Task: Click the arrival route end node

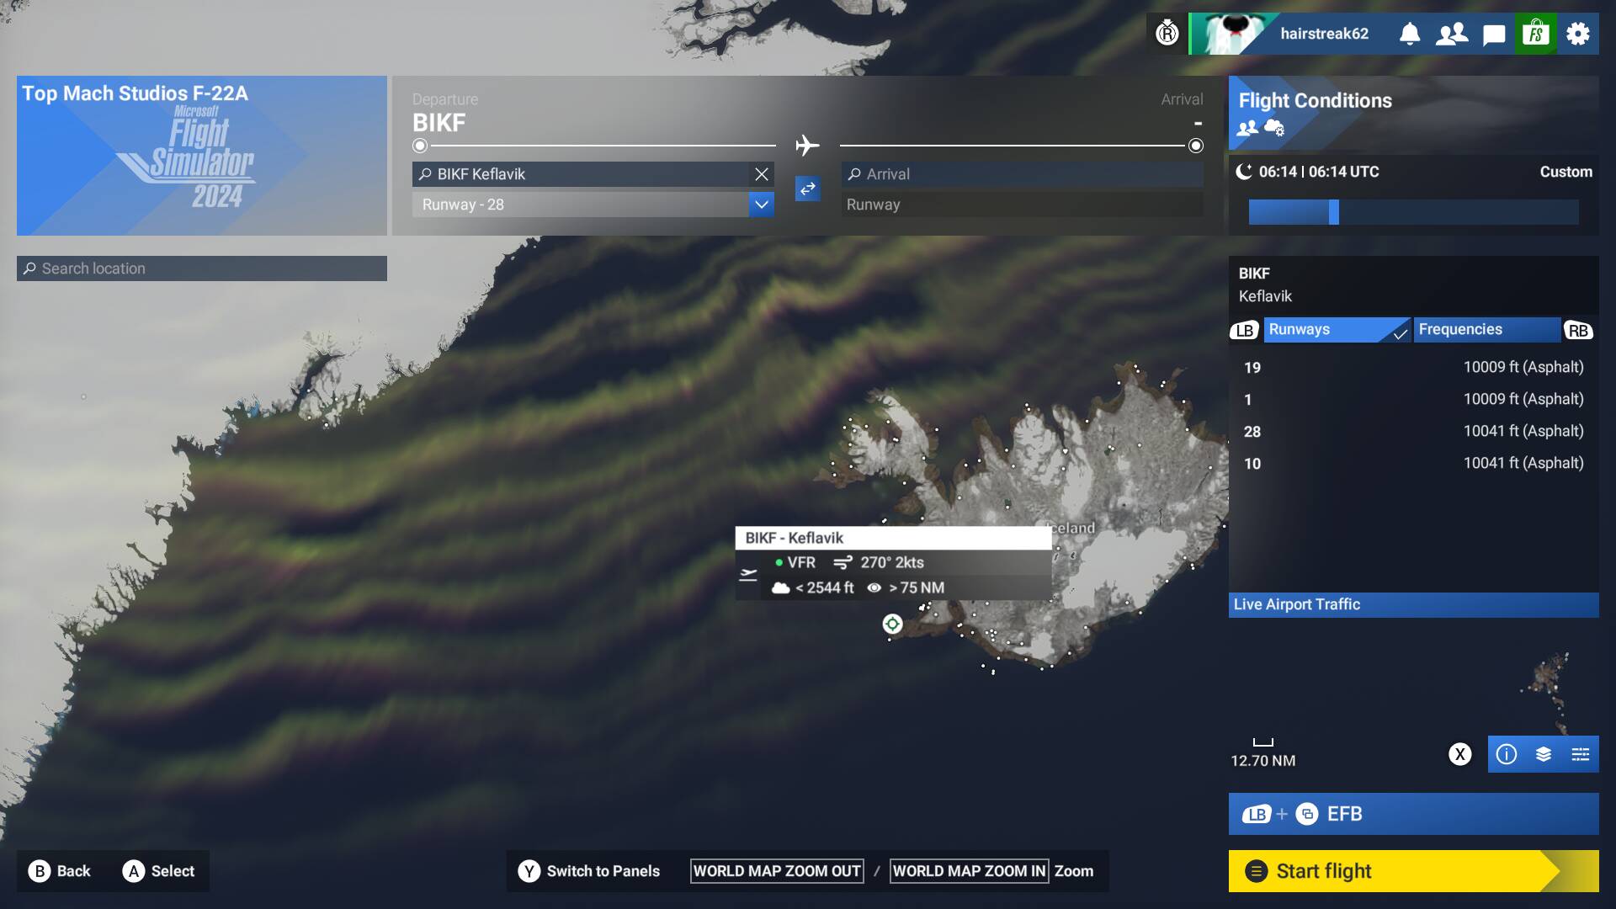Action: (x=1196, y=146)
